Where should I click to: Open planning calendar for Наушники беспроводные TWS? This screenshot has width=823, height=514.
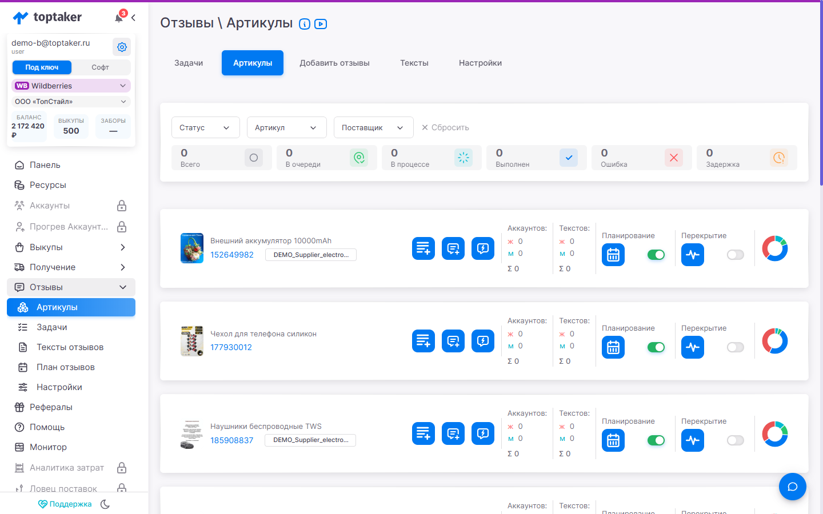tap(613, 440)
